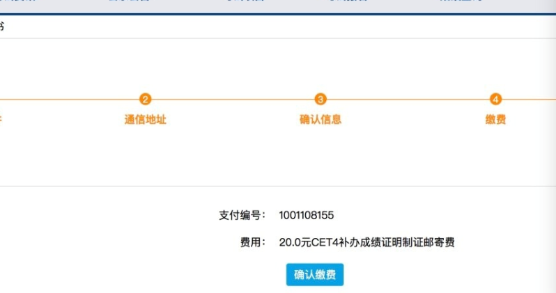Viewport: 556px width, 293px height.
Task: Click the cut-off page title ending in 书
Action: pyautogui.click(x=2, y=26)
